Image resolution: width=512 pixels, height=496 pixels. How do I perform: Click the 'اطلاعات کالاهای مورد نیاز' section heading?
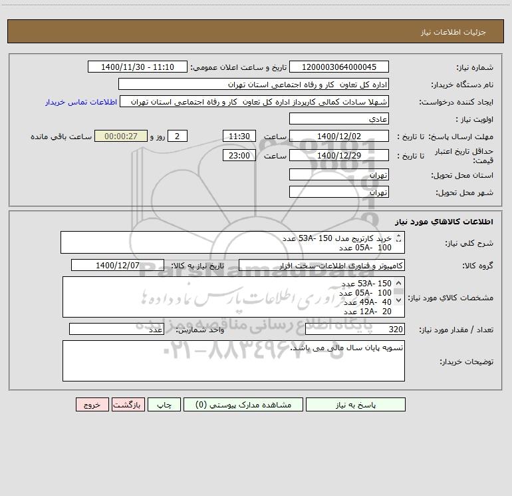coord(444,222)
